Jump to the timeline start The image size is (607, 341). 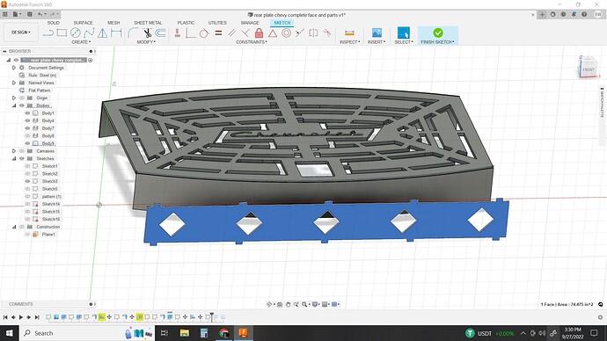coord(5,317)
